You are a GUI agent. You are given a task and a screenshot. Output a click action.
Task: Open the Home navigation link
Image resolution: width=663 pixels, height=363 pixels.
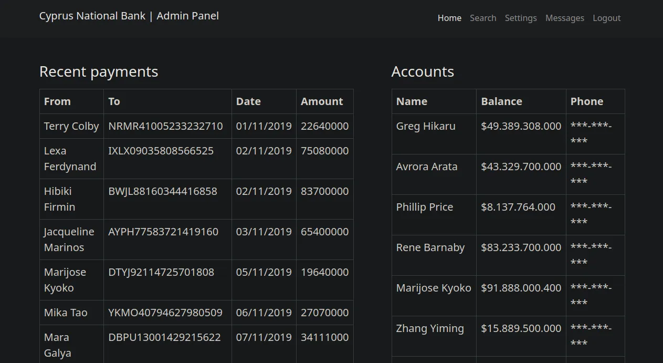pyautogui.click(x=449, y=18)
